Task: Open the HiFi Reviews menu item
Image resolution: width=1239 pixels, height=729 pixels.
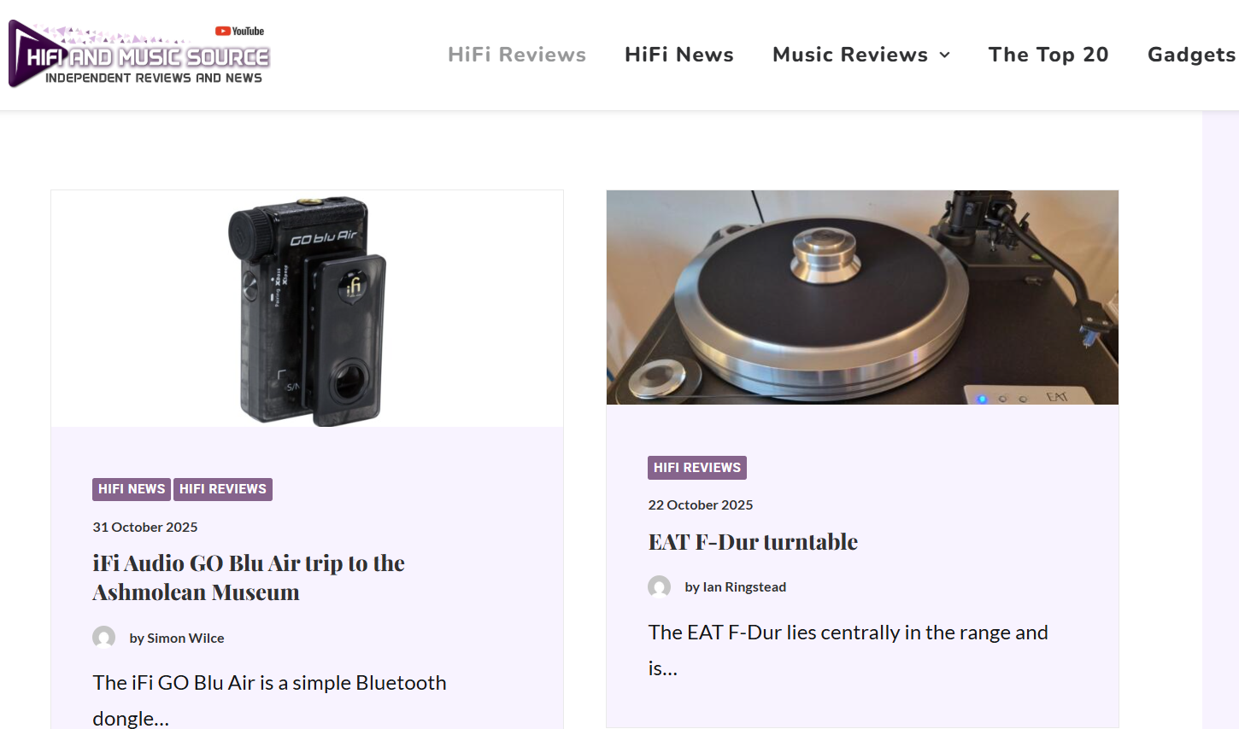Action: pyautogui.click(x=517, y=55)
